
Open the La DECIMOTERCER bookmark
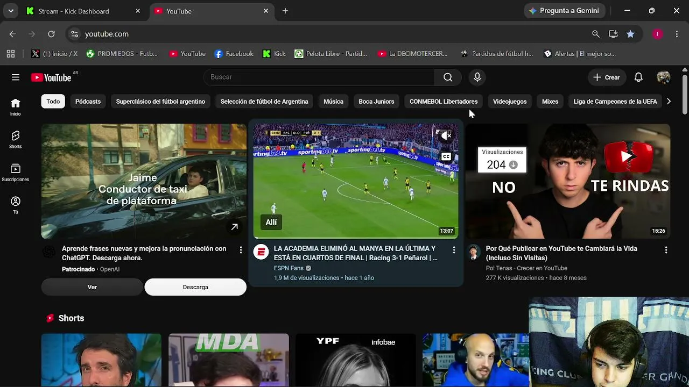click(413, 54)
